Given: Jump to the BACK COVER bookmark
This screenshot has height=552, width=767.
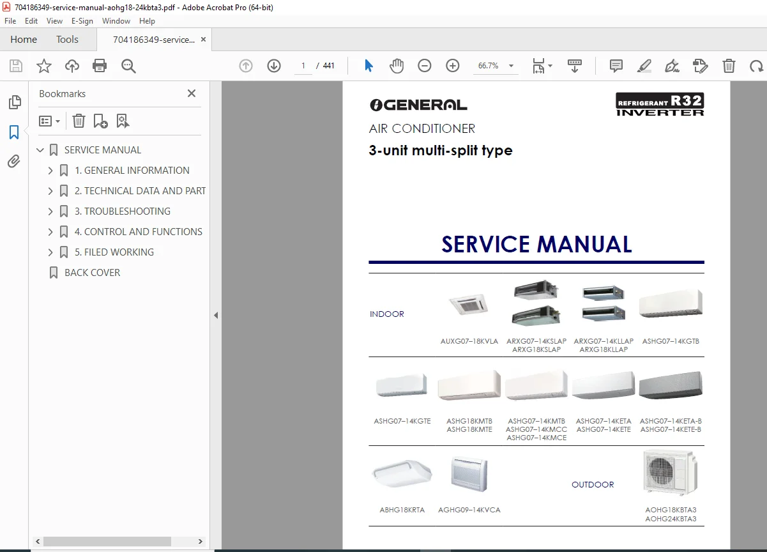Looking at the screenshot, I should tap(92, 273).
